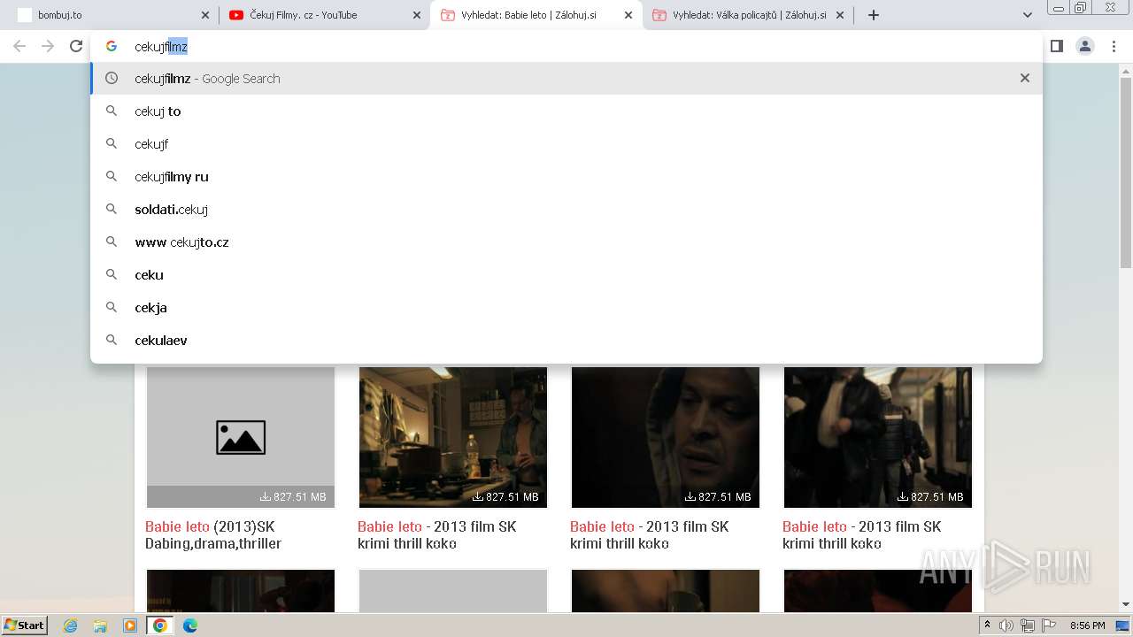Open 'Babie leto (2013)SK Dabing,drama,thriller' link
The height and width of the screenshot is (637, 1133).
pos(213,535)
